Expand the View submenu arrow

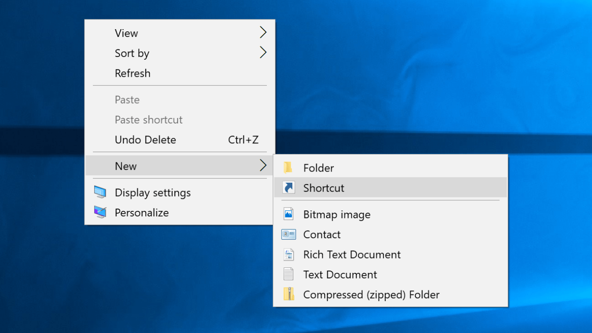click(x=263, y=33)
